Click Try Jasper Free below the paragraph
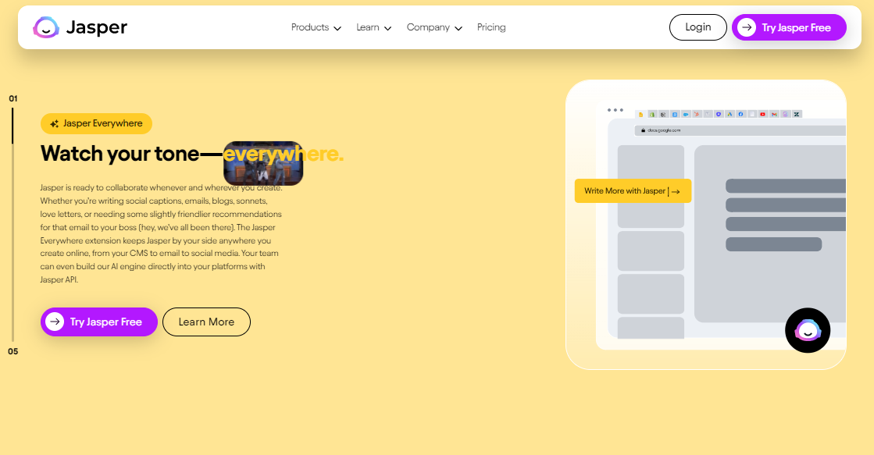The height and width of the screenshot is (455, 874). tap(98, 322)
